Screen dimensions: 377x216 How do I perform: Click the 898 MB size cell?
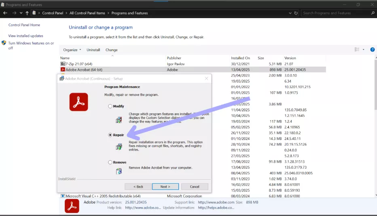pos(275,70)
